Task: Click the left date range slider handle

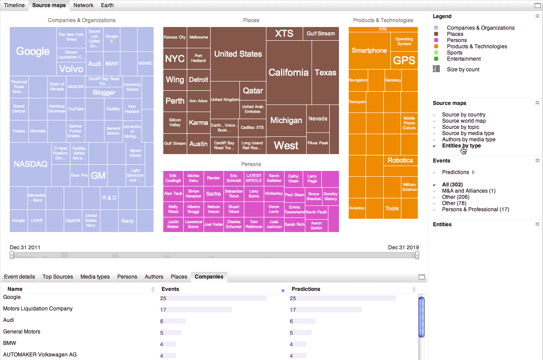Action: pyautogui.click(x=12, y=255)
